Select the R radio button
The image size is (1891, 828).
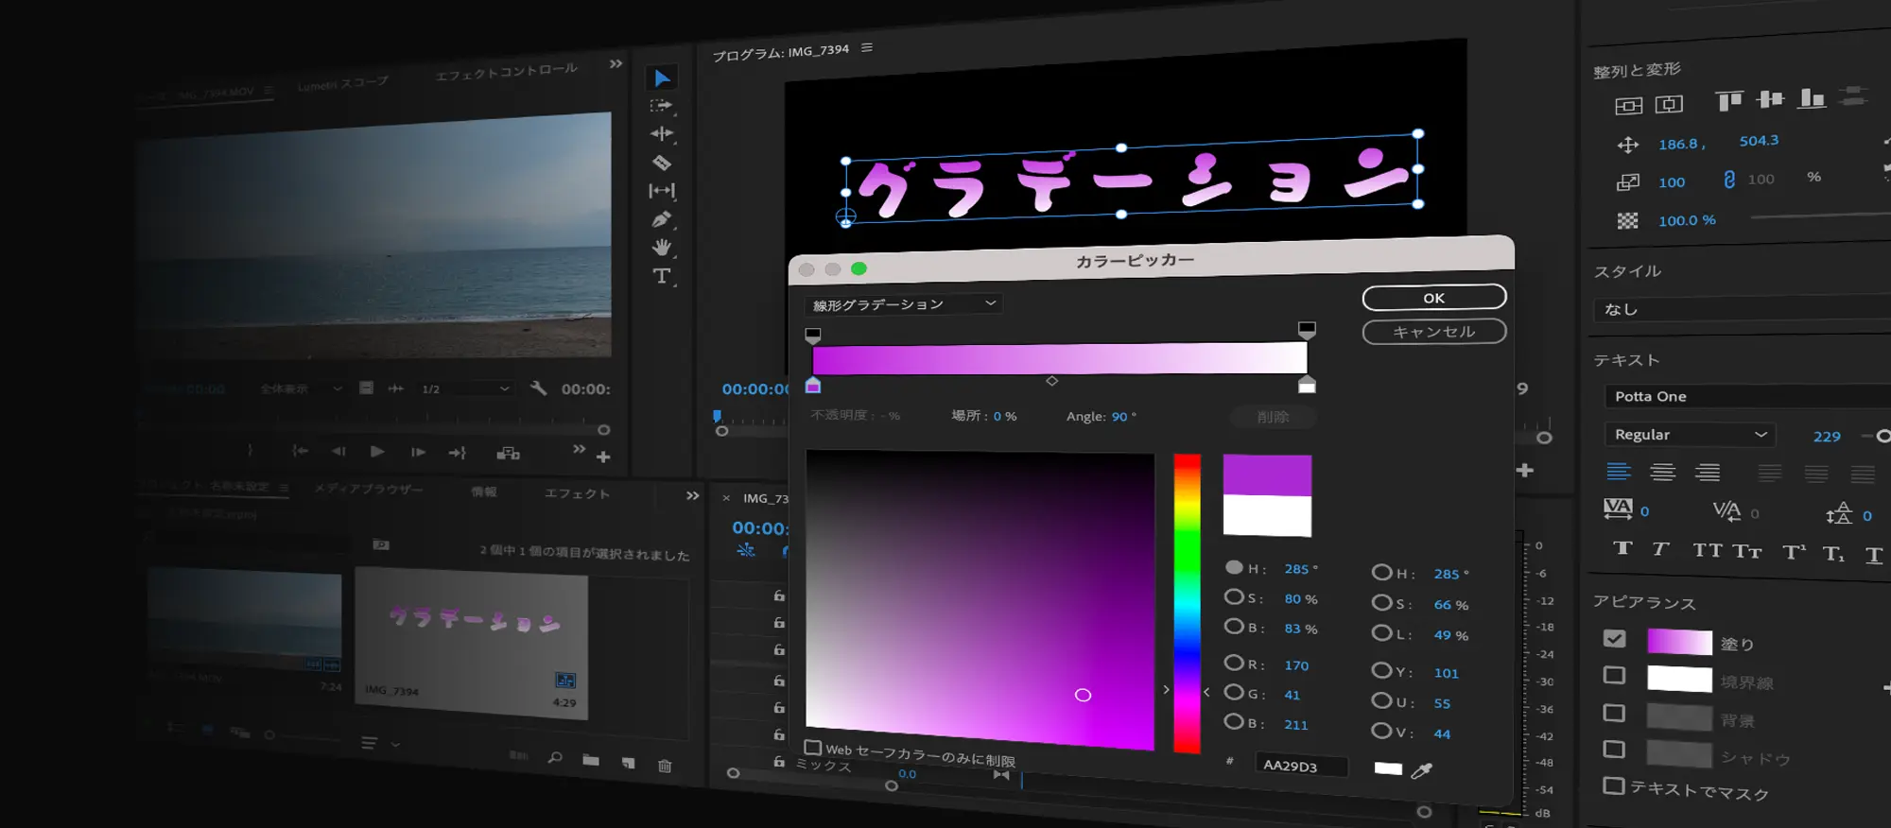coord(1234,664)
